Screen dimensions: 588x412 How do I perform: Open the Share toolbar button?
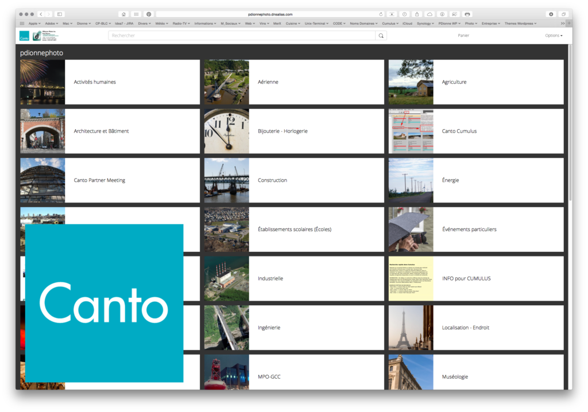click(x=417, y=14)
